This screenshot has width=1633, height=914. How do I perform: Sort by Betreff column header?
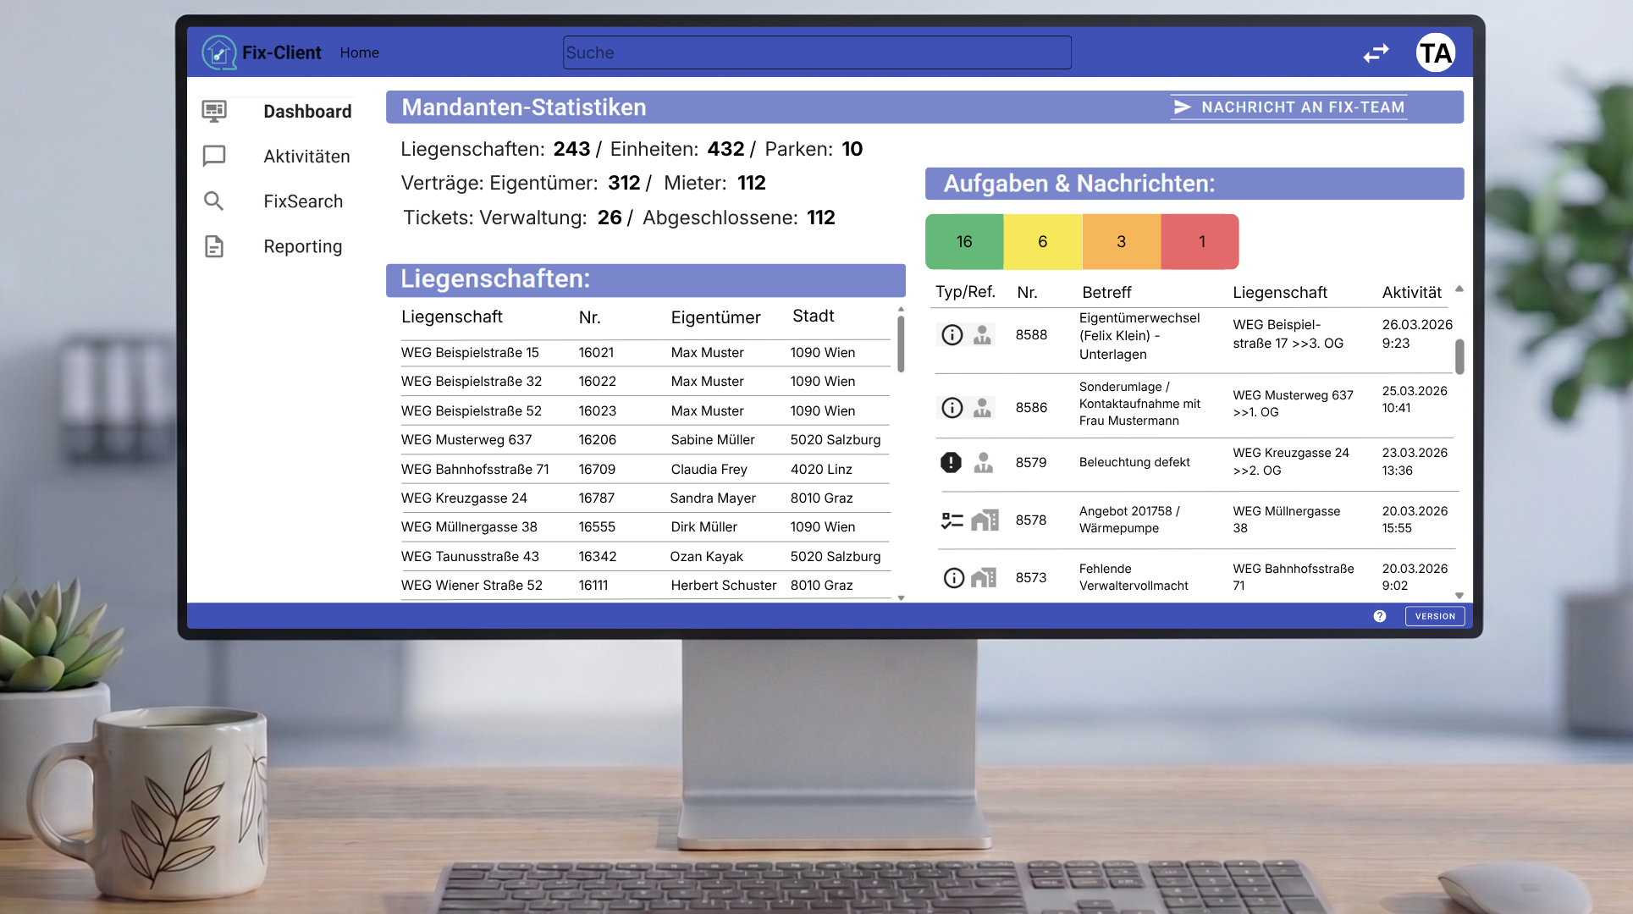point(1106,293)
